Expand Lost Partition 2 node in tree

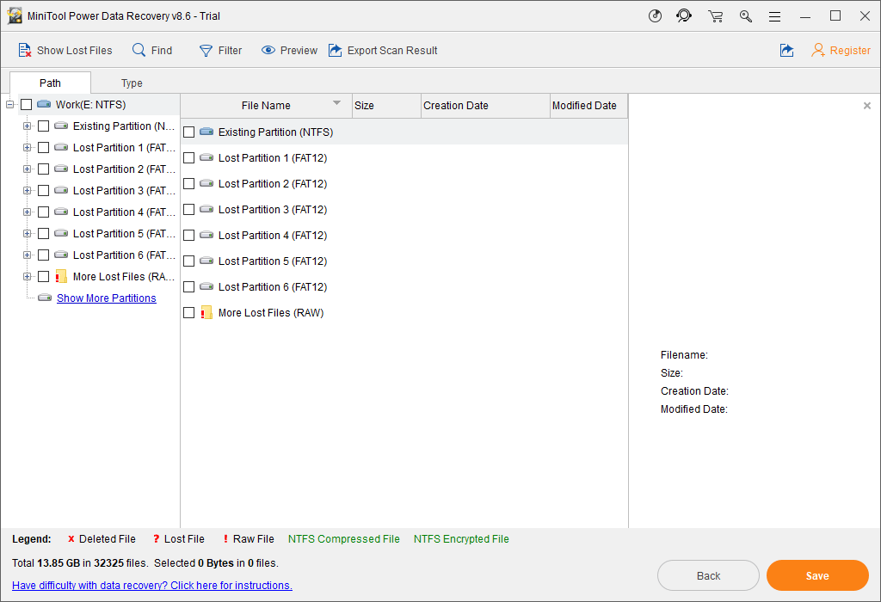(x=27, y=169)
